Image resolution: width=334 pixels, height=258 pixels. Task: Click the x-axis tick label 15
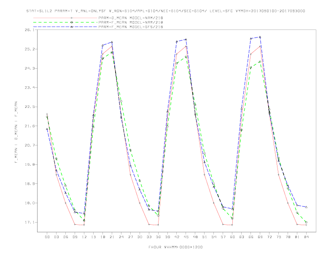(x=93, y=237)
